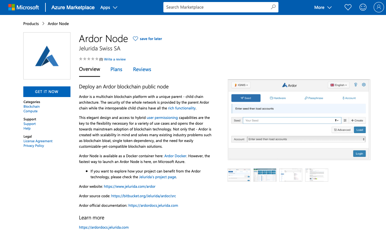Open the account profile icon

[x=379, y=7]
